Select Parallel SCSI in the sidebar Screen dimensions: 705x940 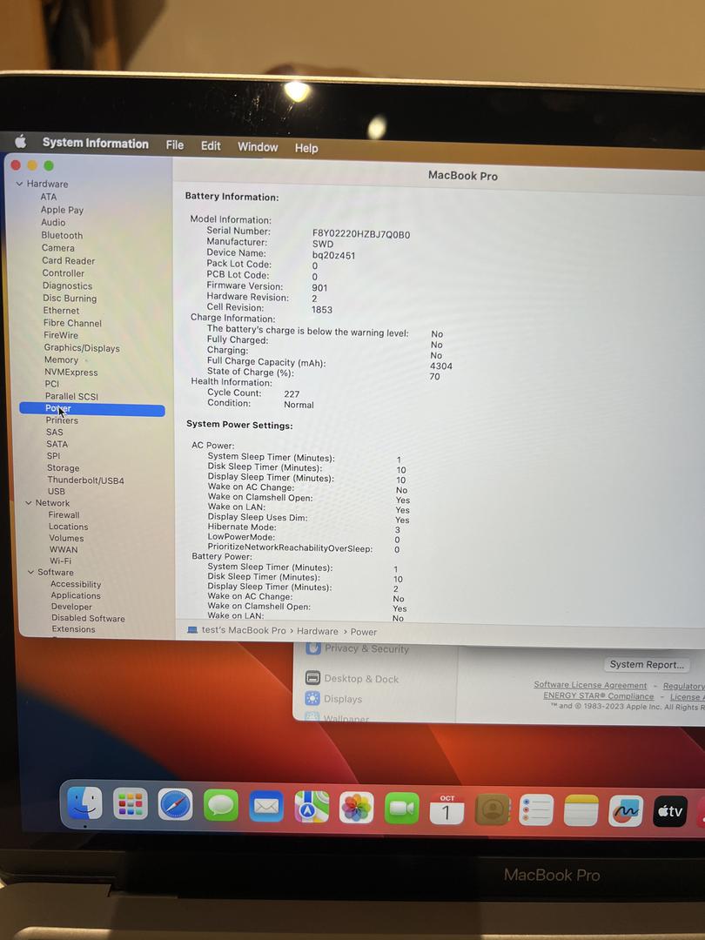tap(71, 396)
